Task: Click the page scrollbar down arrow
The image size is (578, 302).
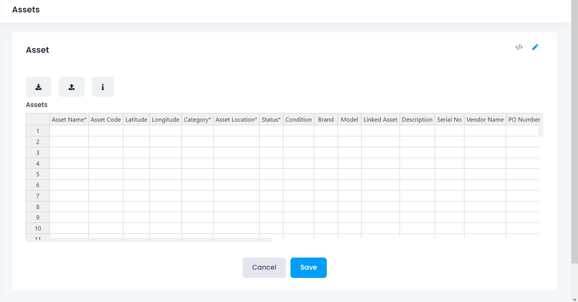Action: (575, 300)
